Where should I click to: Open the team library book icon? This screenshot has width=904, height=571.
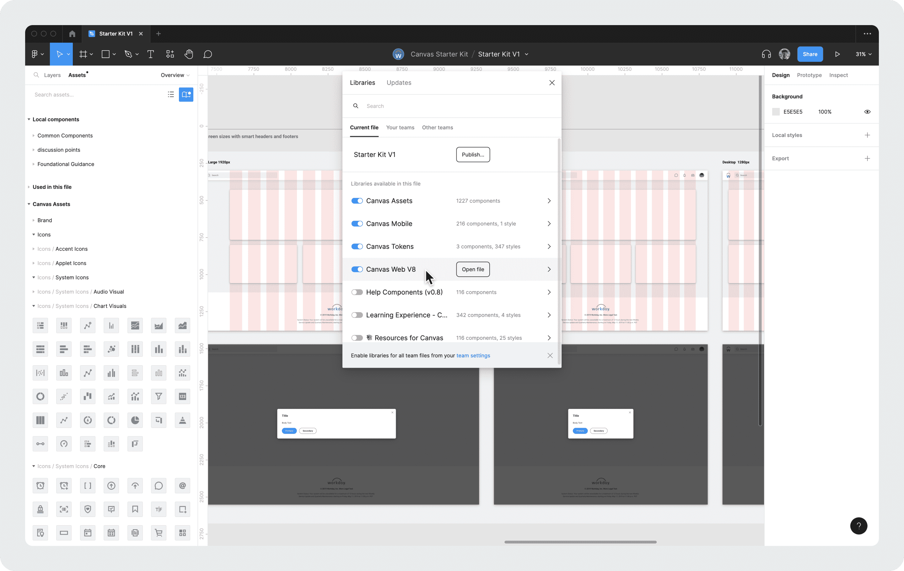pos(186,94)
